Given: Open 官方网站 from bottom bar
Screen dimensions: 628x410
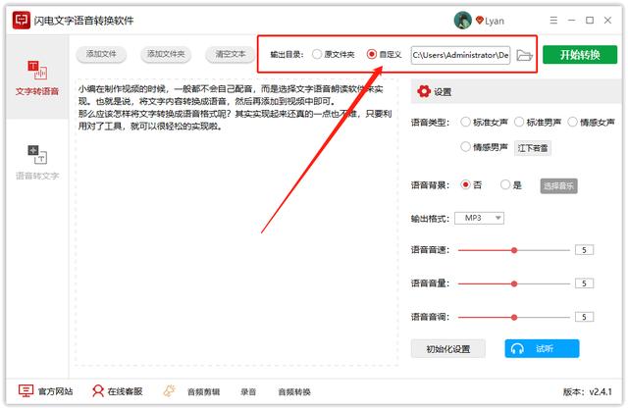Looking at the screenshot, I should (46, 390).
